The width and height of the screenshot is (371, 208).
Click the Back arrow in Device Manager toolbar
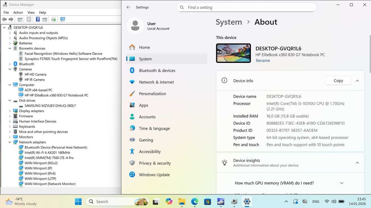pyautogui.click(x=4, y=19)
